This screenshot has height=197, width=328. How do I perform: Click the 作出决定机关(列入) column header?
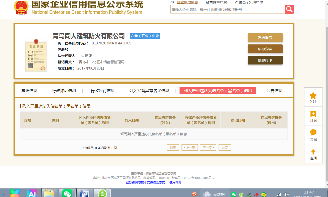[x=165, y=120]
